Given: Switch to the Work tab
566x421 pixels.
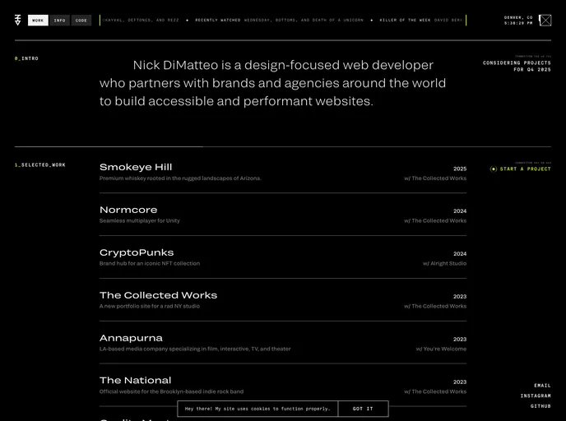Looking at the screenshot, I should (x=38, y=21).
